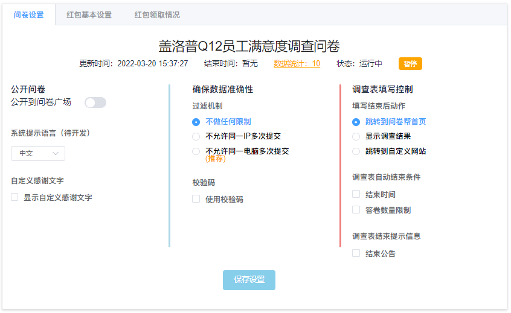This screenshot has height=313, width=511.
Task: Click the 结束时间: 暂无 text
Action: pyautogui.click(x=231, y=63)
